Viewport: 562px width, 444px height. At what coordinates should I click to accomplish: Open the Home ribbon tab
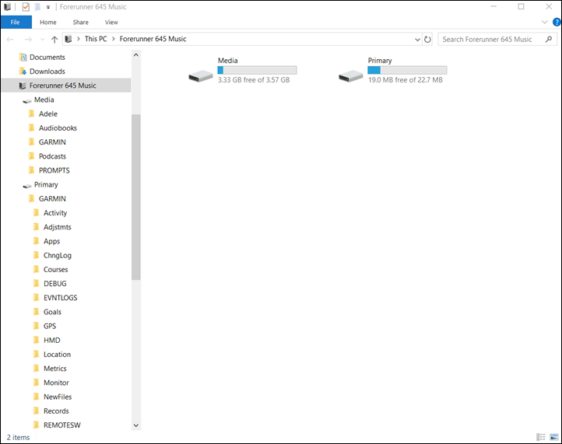pos(48,23)
